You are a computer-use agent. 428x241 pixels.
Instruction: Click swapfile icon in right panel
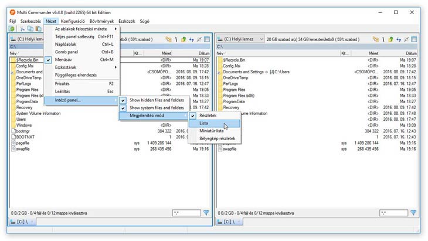tap(220, 149)
